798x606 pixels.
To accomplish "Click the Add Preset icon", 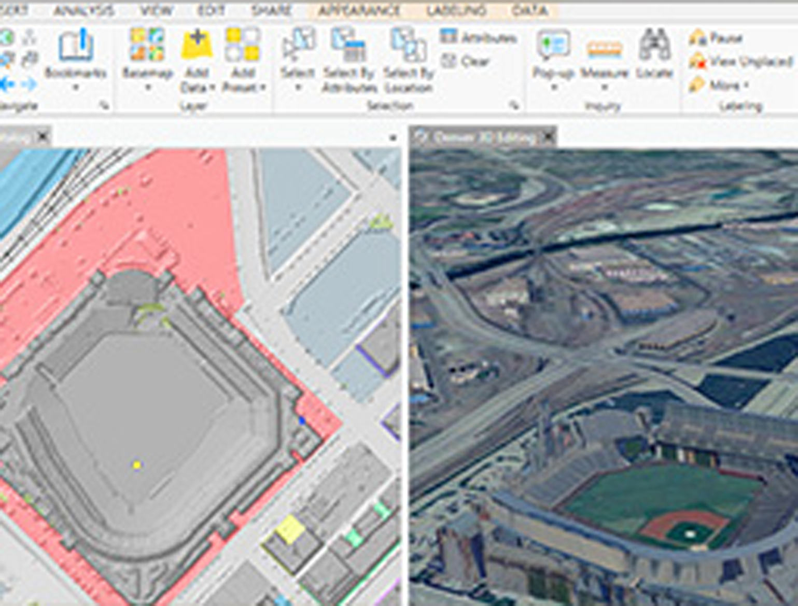I will point(243,45).
